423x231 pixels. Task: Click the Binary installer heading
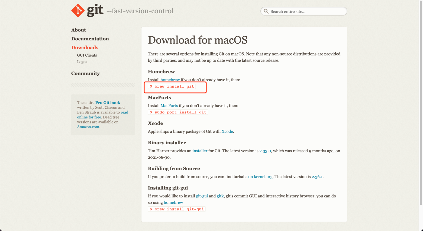point(167,143)
